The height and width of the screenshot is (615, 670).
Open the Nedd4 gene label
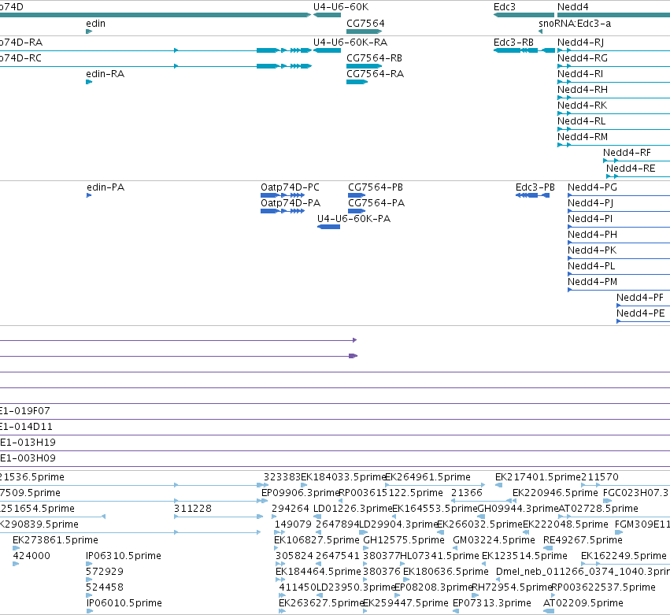tap(572, 7)
